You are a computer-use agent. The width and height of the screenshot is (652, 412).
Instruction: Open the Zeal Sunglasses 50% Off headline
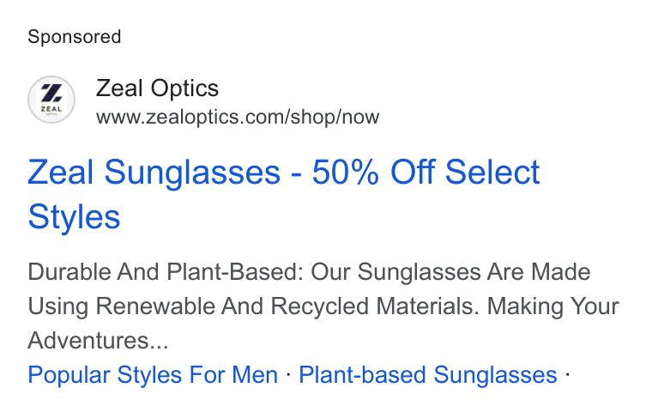(284, 194)
